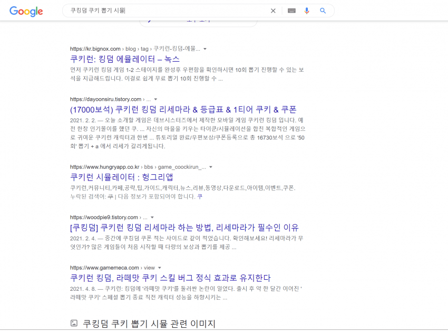Expand options arrow next to kr.bignox.com URL
448x332 pixels.
coord(205,49)
